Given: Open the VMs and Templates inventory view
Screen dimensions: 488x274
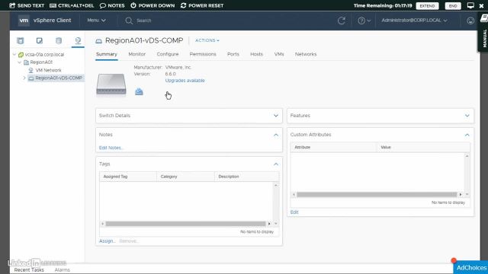Looking at the screenshot, I should point(40,40).
